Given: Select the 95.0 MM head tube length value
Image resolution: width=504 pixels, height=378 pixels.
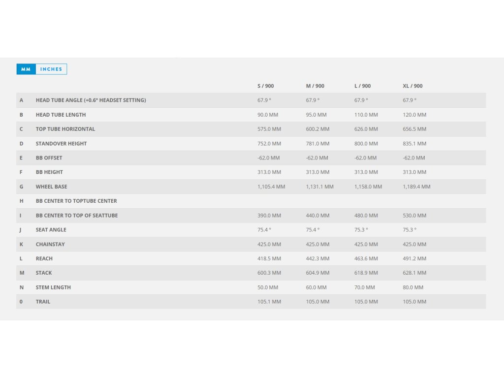Looking at the screenshot, I should [x=316, y=115].
